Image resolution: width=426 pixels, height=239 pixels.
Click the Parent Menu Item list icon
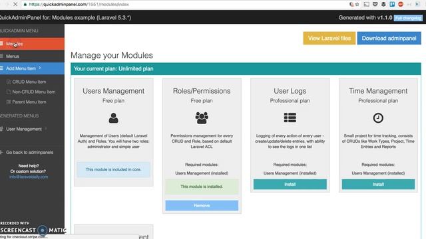point(9,102)
